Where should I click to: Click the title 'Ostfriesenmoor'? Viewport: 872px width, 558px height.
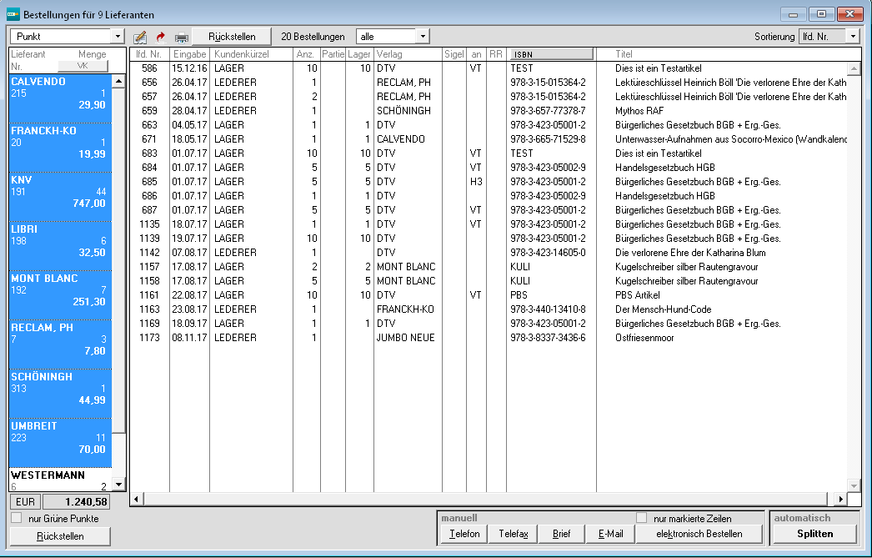click(x=644, y=338)
